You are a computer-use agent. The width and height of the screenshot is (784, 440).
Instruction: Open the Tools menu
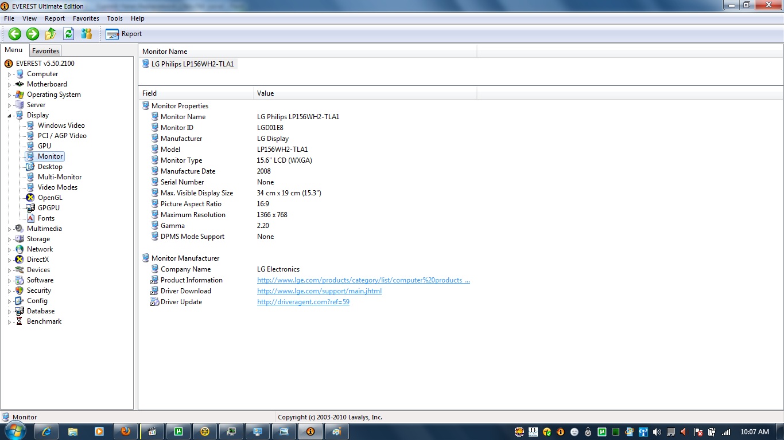coord(115,18)
